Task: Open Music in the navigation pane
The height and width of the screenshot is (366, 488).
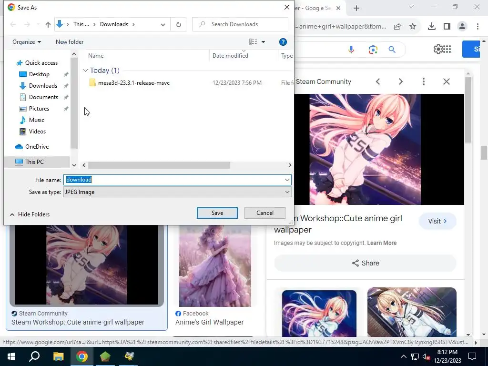Action: [36, 120]
